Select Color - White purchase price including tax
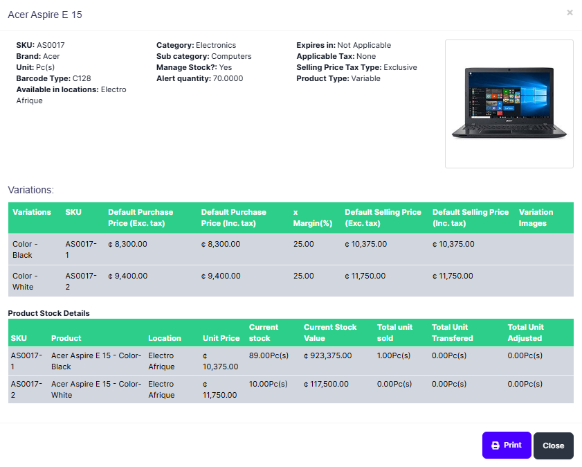Image resolution: width=582 pixels, height=467 pixels. pos(221,276)
